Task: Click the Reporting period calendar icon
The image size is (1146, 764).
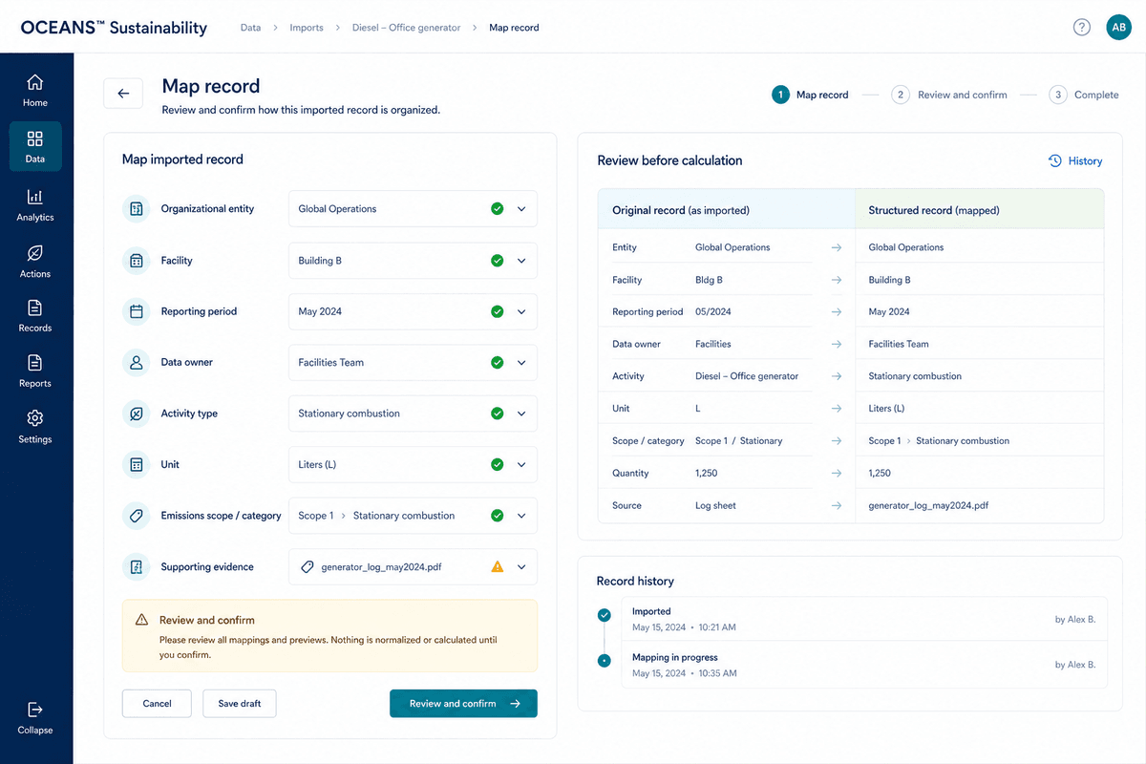Action: point(137,311)
